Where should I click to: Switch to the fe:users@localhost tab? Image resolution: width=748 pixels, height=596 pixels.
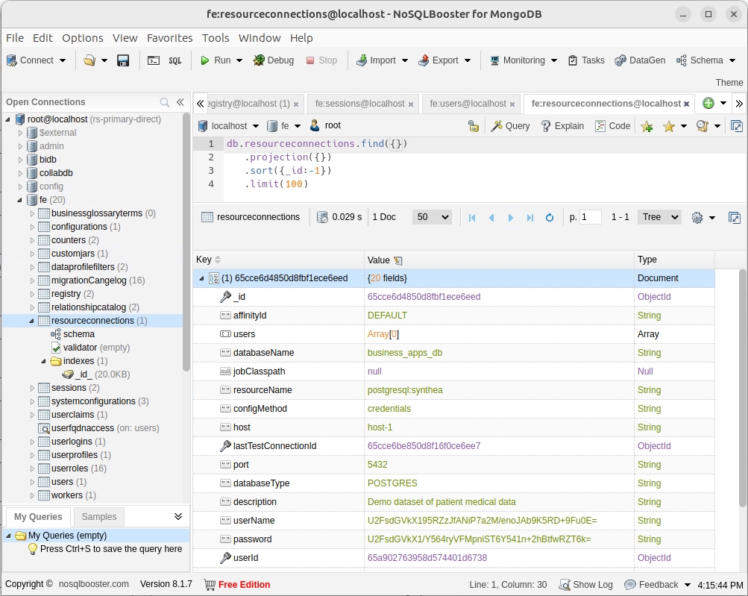coord(468,104)
